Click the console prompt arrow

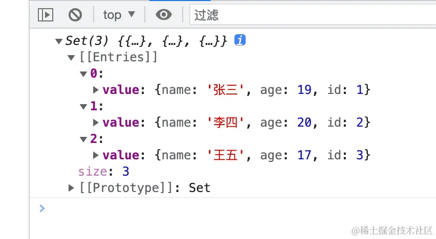(42, 208)
